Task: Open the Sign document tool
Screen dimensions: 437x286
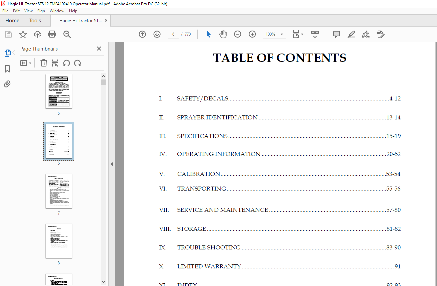Action: point(366,34)
